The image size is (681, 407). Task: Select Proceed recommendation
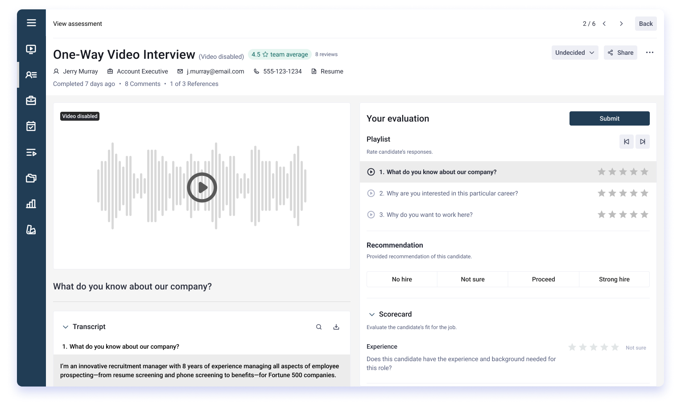(x=544, y=279)
